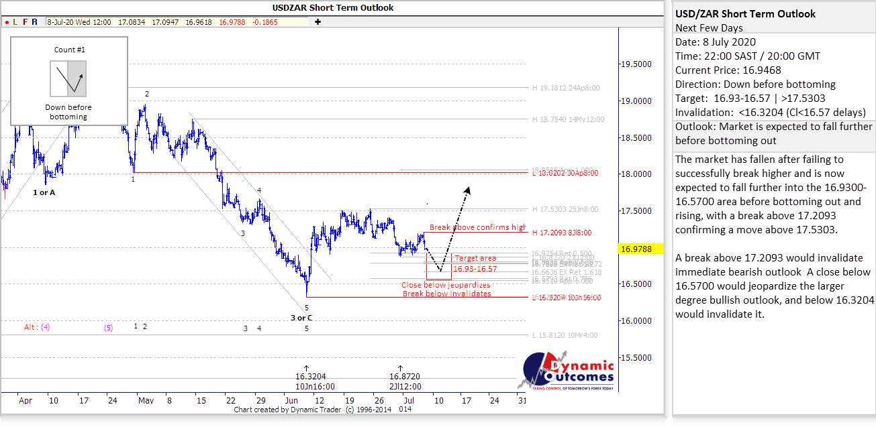Image resolution: width=876 pixels, height=427 pixels.
Task: Click the 'Down before bottoming' caption in Count box
Action: (68, 112)
